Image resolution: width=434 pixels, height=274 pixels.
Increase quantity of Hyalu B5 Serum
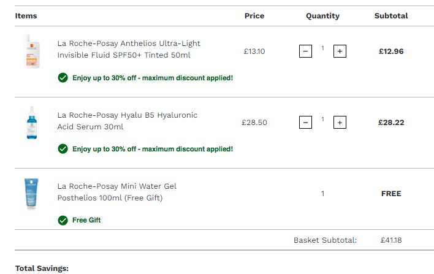coord(340,123)
